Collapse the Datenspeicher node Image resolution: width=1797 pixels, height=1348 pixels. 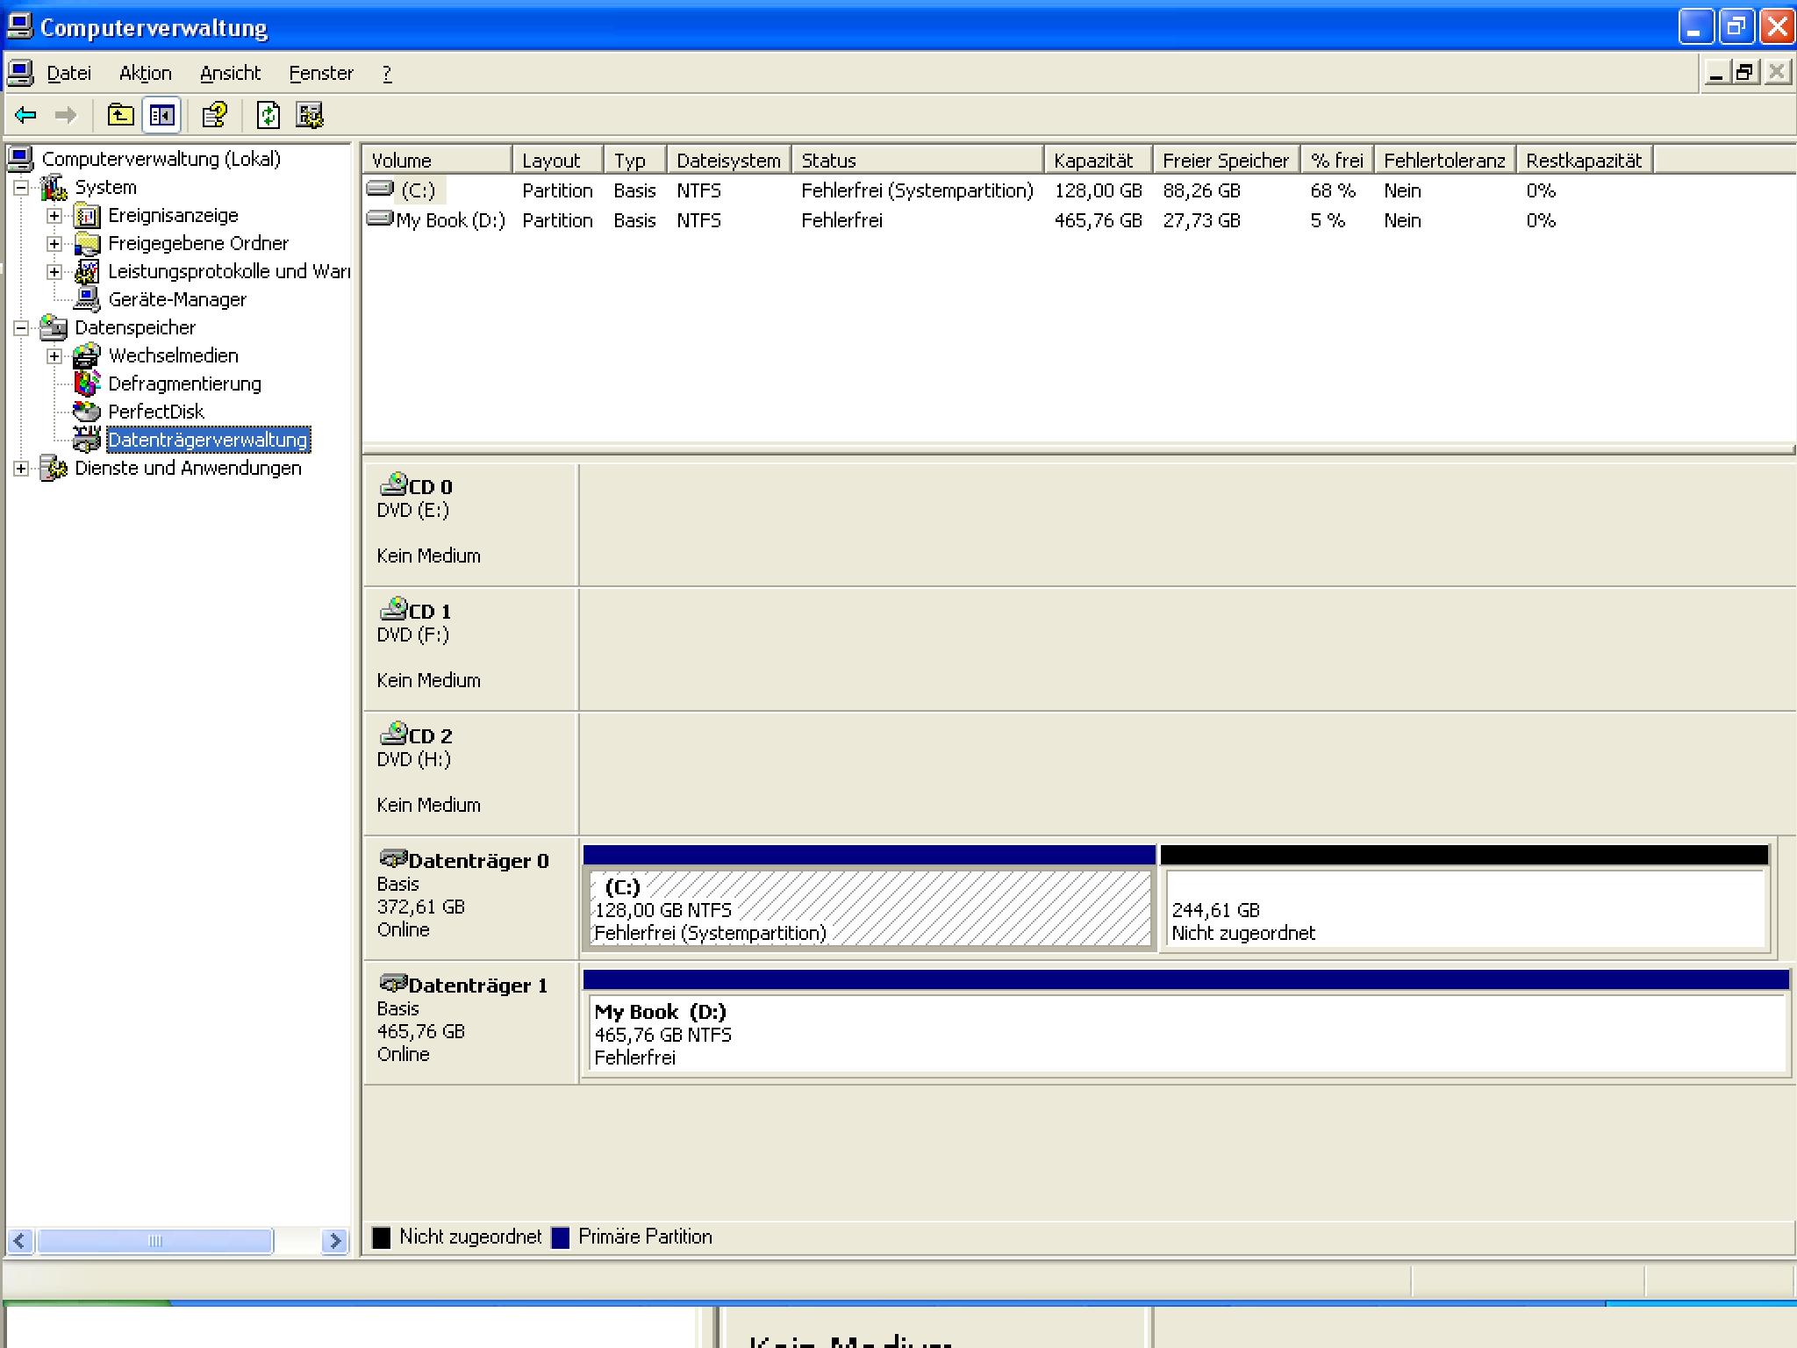pos(21,328)
